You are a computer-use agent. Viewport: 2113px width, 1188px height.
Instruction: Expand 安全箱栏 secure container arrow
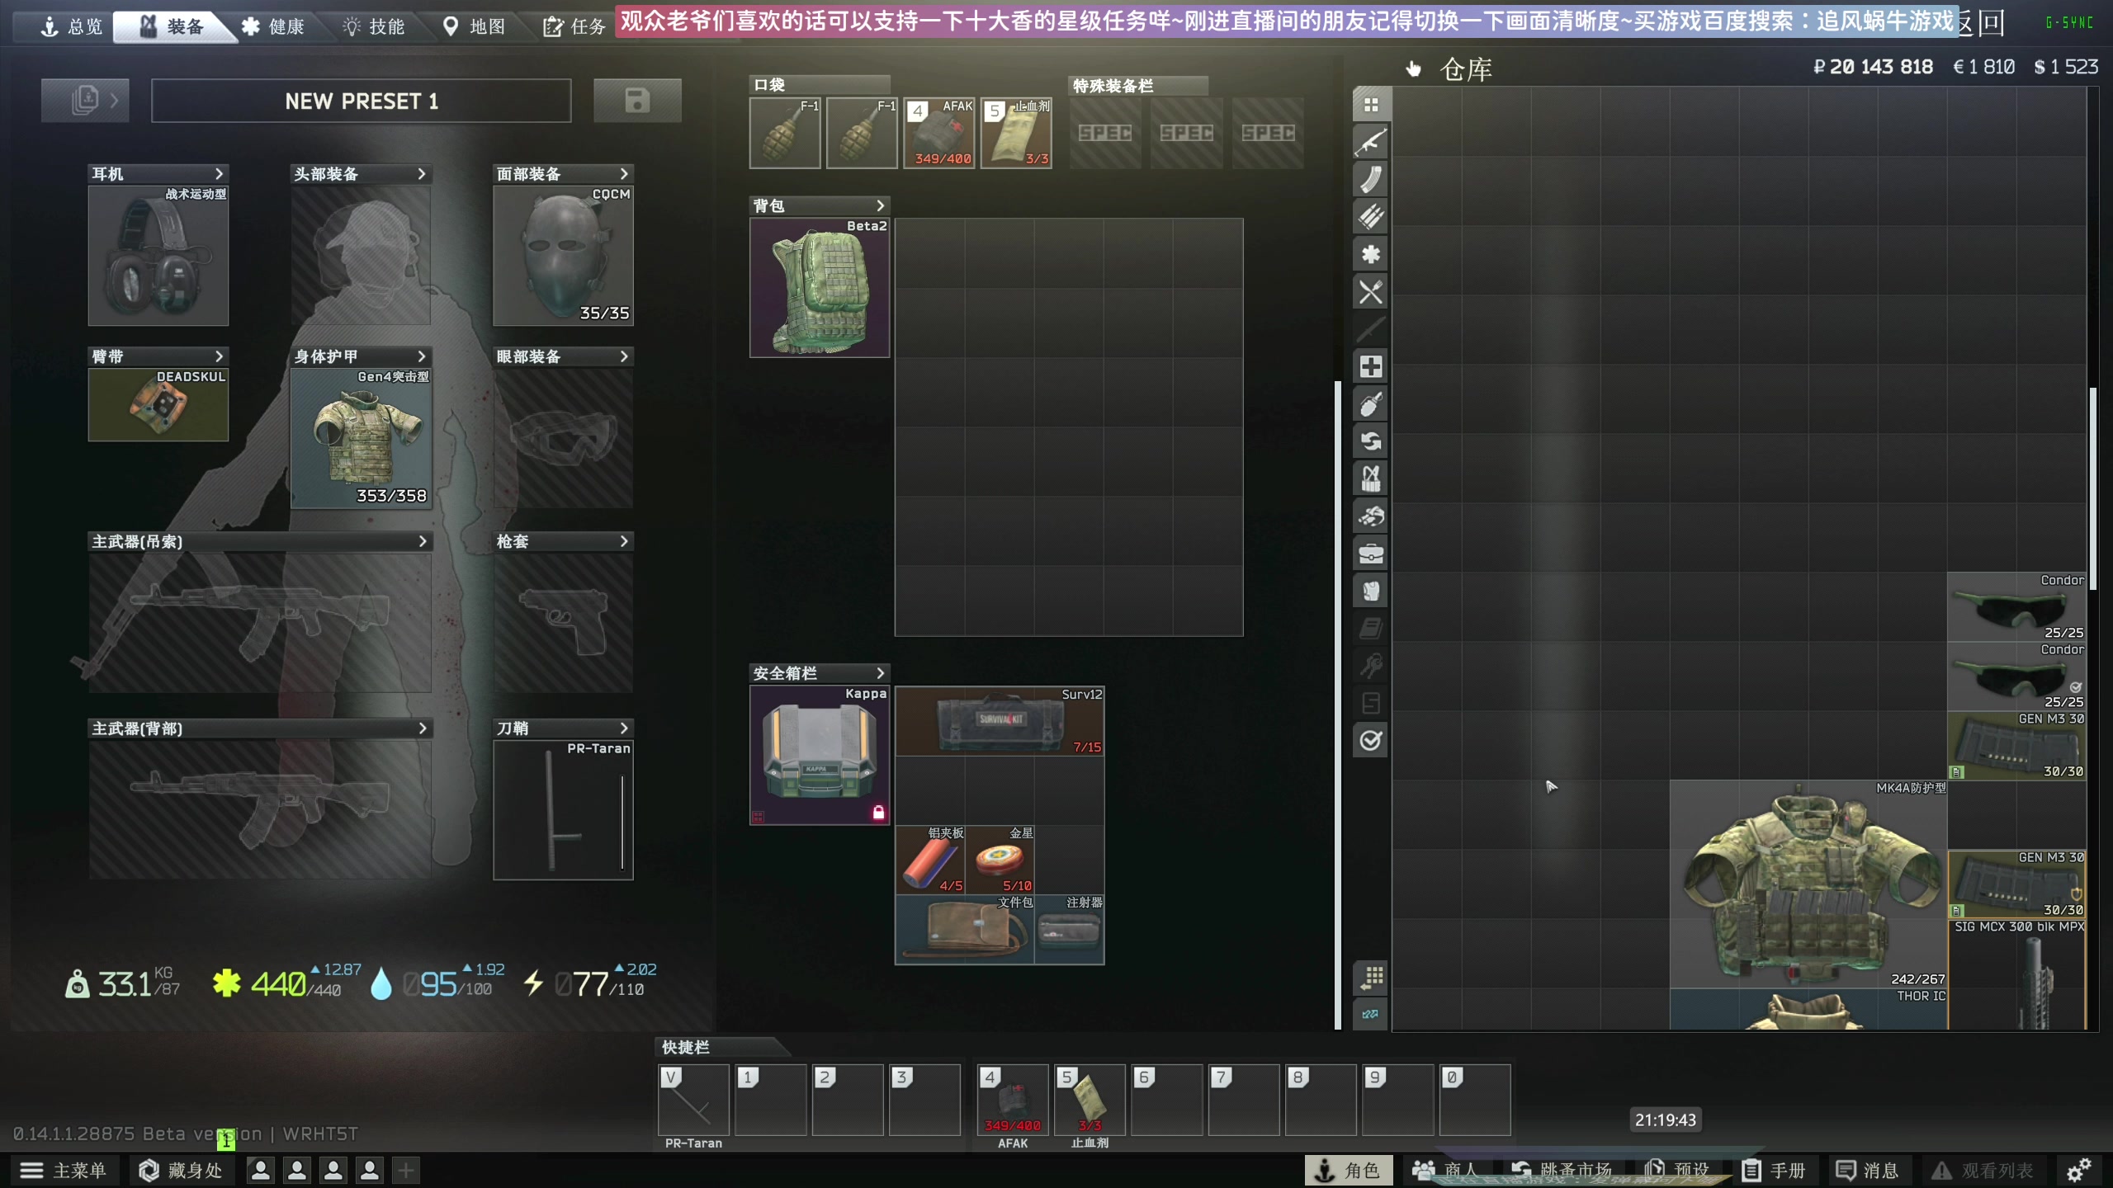click(880, 673)
